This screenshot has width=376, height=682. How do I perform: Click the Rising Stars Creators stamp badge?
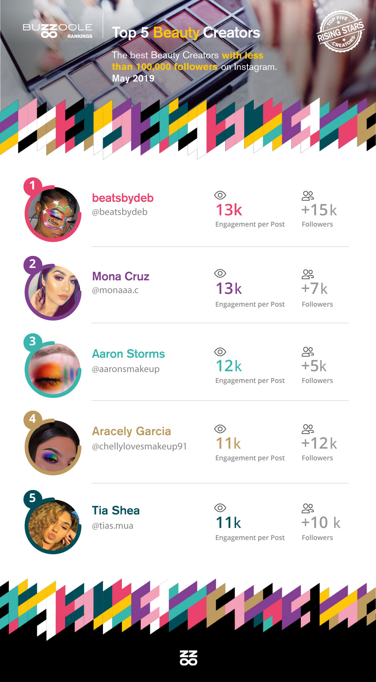tap(340, 32)
